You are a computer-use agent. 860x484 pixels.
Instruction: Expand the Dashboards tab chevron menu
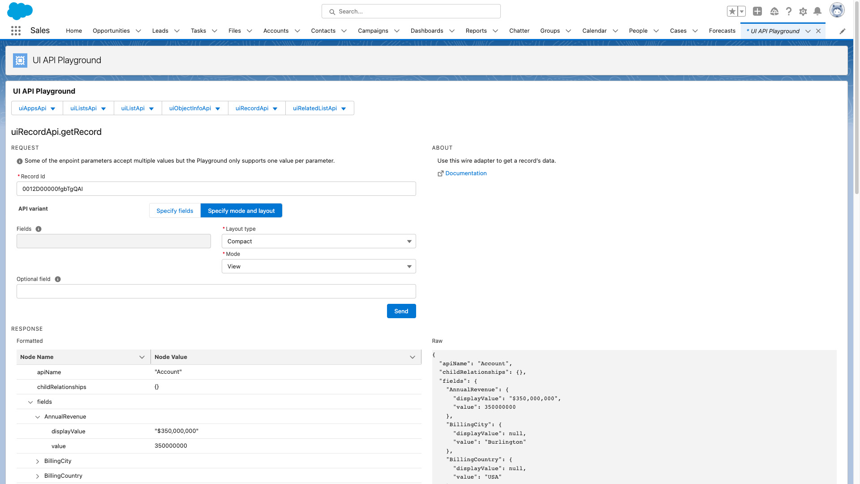click(x=452, y=31)
